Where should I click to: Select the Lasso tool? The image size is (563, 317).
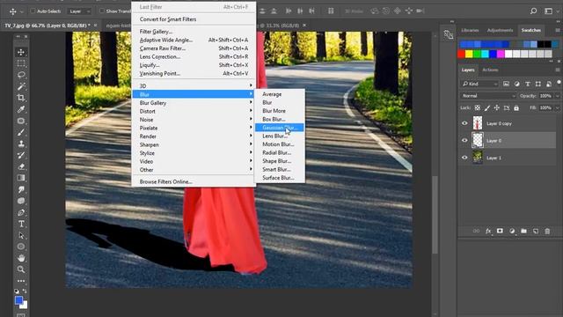coord(21,75)
